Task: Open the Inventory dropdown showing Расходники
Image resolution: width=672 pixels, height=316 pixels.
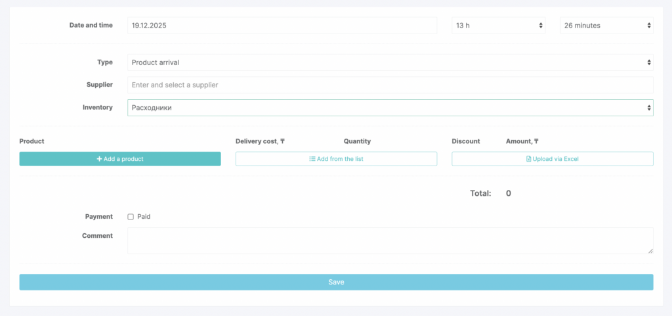Action: point(390,108)
